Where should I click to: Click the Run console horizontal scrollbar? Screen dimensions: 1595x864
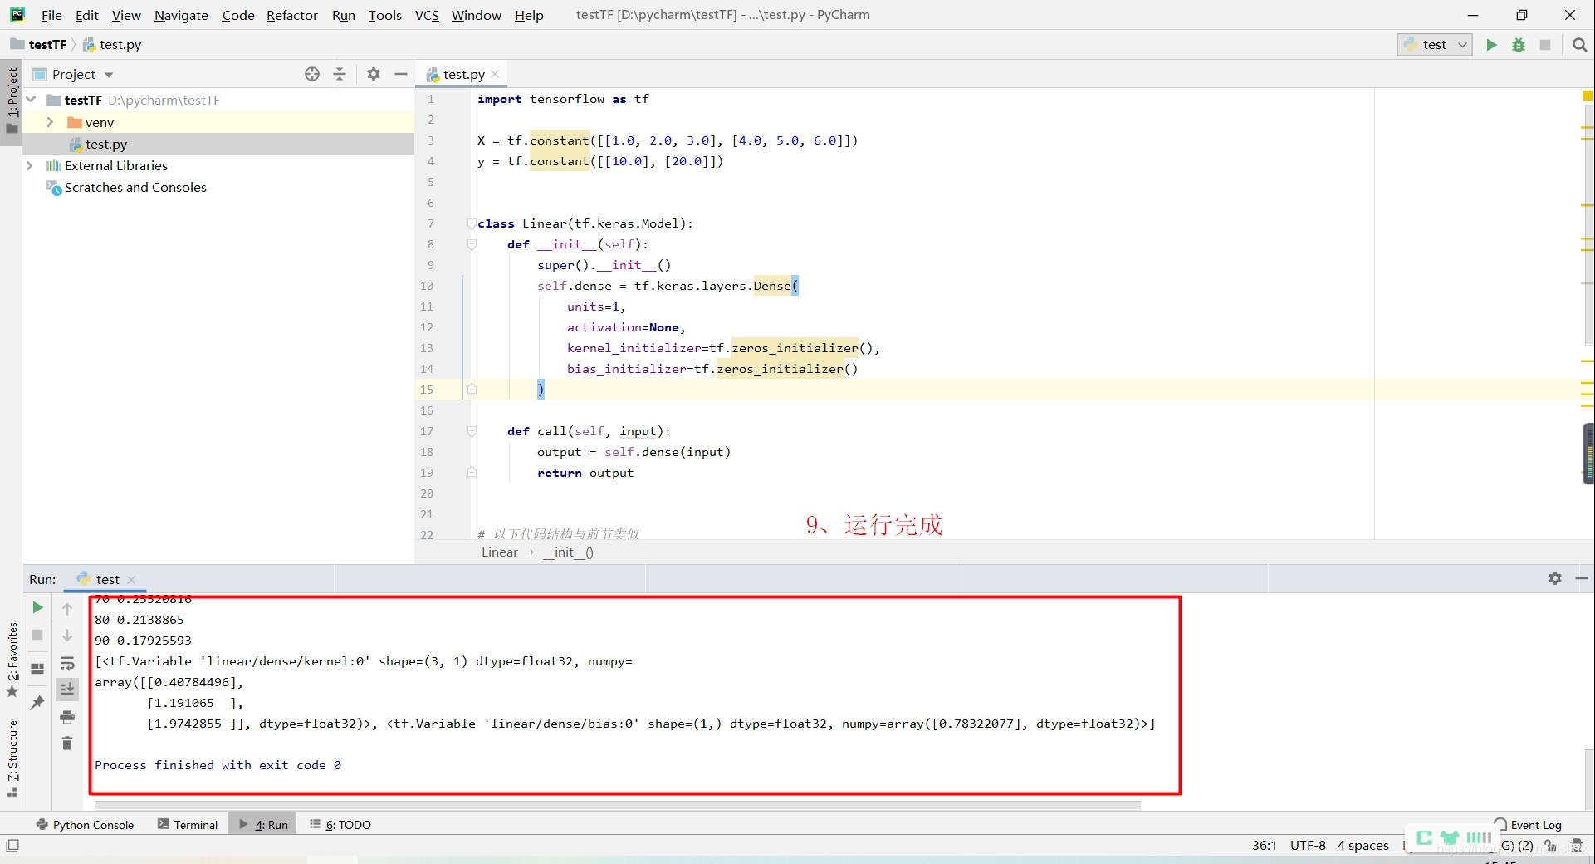click(619, 805)
